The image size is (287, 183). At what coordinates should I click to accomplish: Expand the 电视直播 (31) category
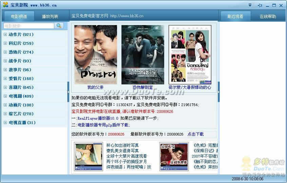[x=5, y=122]
